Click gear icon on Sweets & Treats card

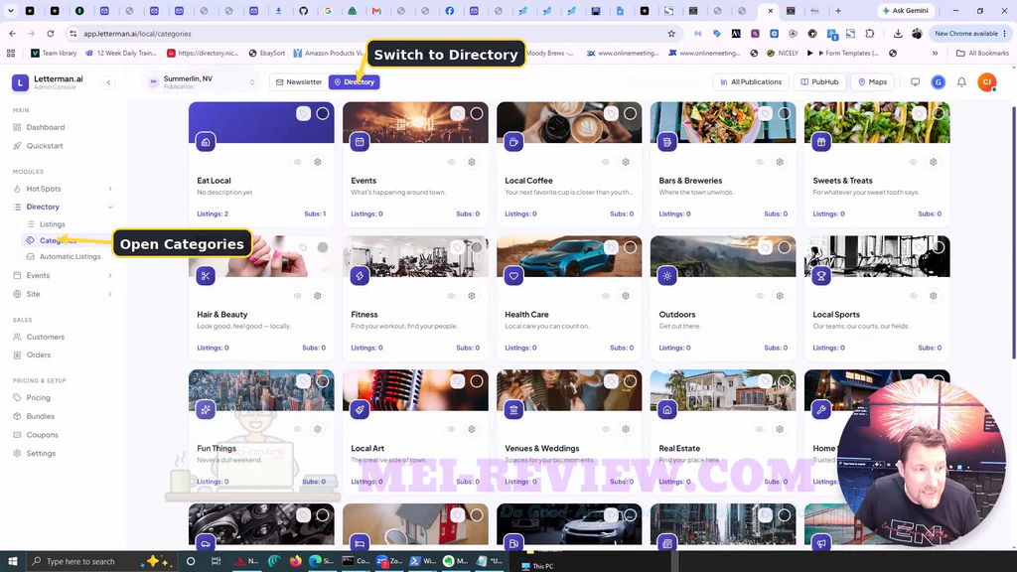[934, 162]
